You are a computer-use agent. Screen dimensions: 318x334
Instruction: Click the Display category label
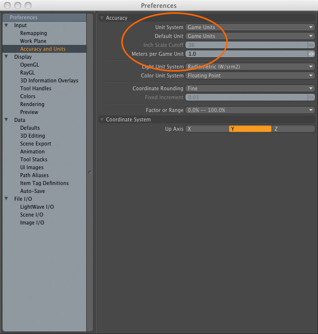coord(23,57)
